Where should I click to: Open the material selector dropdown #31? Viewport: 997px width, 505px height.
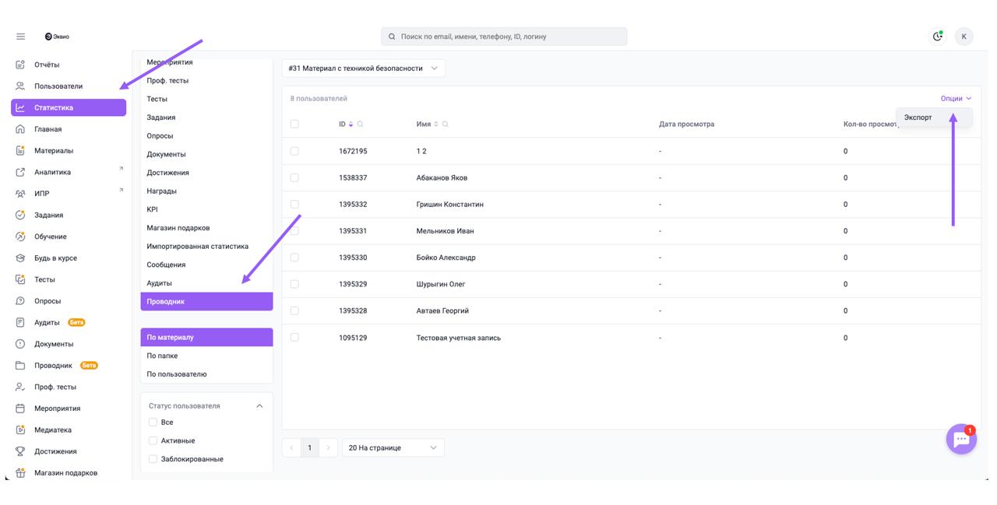363,68
